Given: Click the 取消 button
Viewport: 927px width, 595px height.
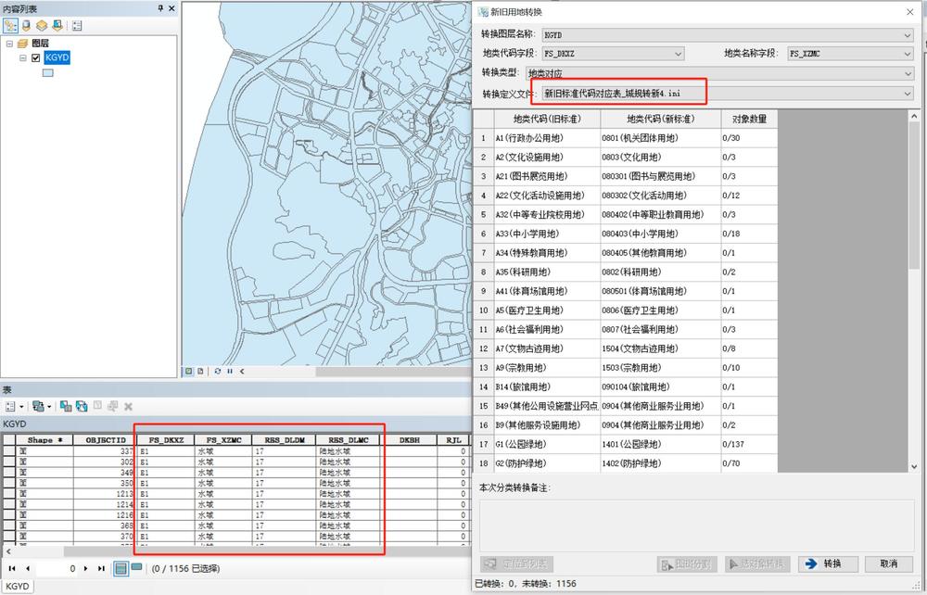Looking at the screenshot, I should click(889, 563).
